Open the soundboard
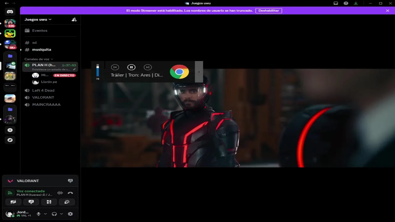This screenshot has width=395, height=222. (x=67, y=202)
